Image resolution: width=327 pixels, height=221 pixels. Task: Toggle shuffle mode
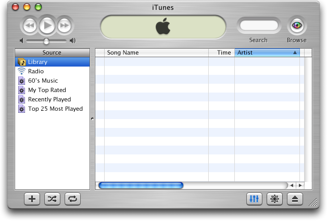(x=52, y=199)
